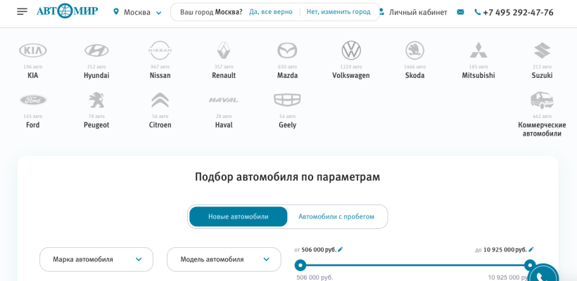Select the Nissan brand logo
This screenshot has height=281, width=577.
(160, 51)
